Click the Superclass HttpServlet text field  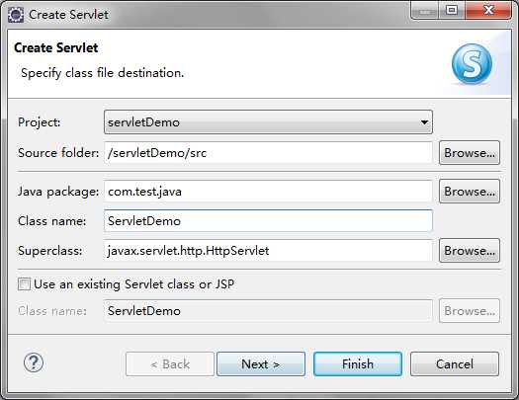[x=268, y=250]
